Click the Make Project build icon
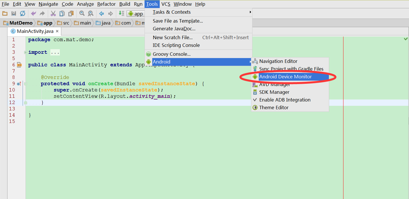Screen dimensions: 409x199 (121, 13)
